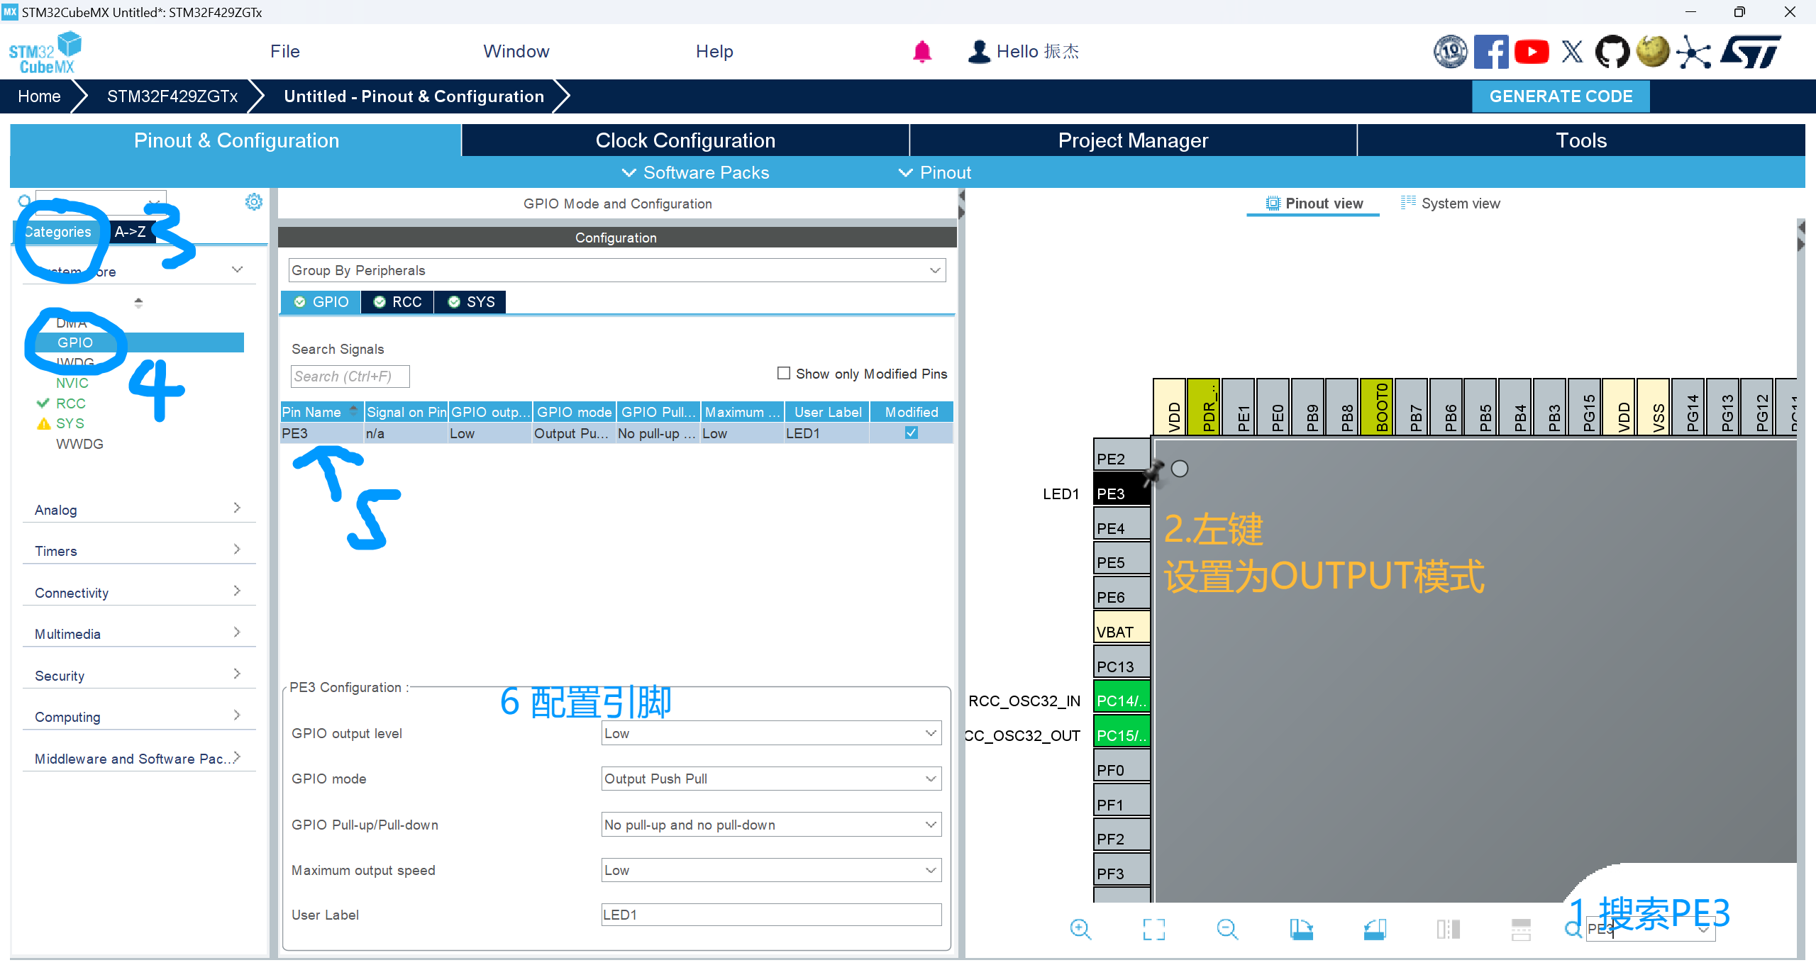1816x970 pixels.
Task: Click the Search Signals input field
Action: pos(350,377)
